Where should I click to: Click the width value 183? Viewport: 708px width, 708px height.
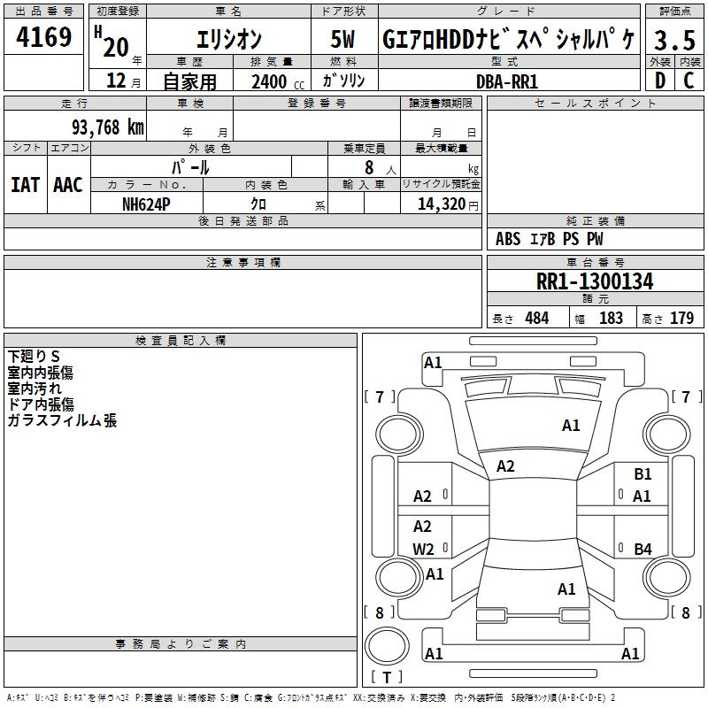(x=611, y=318)
